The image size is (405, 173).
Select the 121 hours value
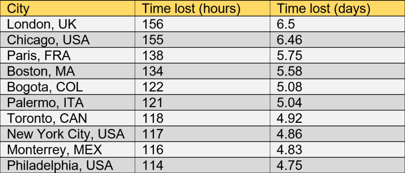152,103
